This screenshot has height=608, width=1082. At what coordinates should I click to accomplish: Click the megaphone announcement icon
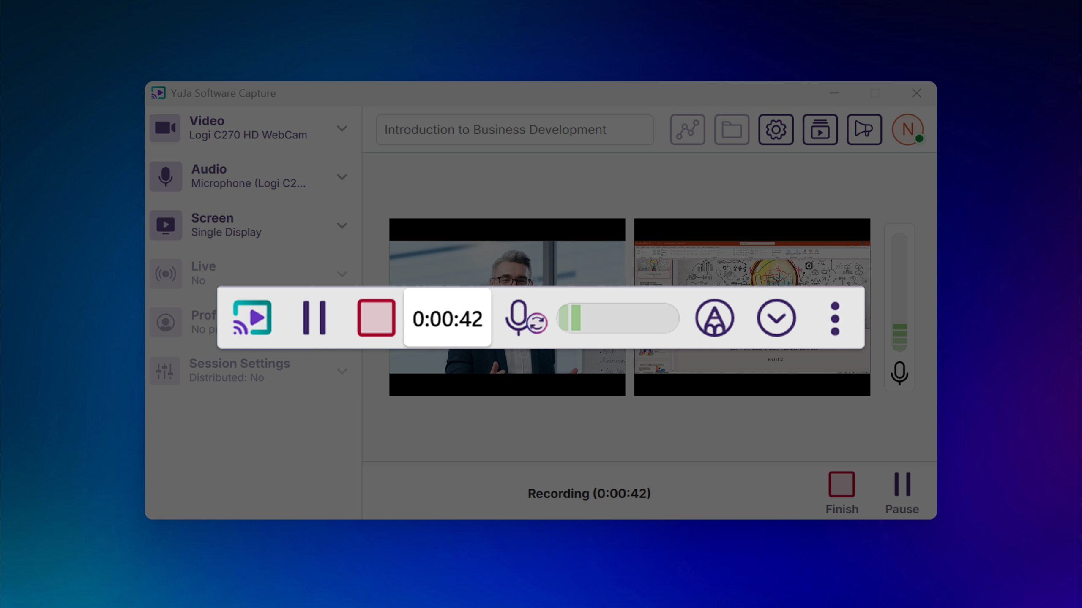[x=864, y=129]
